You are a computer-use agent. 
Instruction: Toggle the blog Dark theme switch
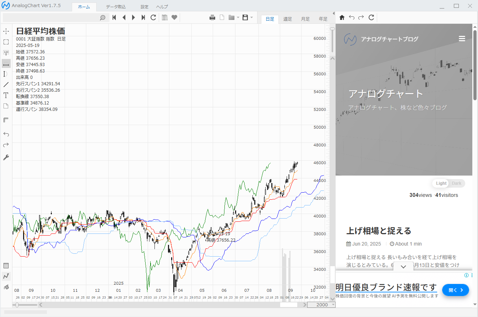[456, 183]
